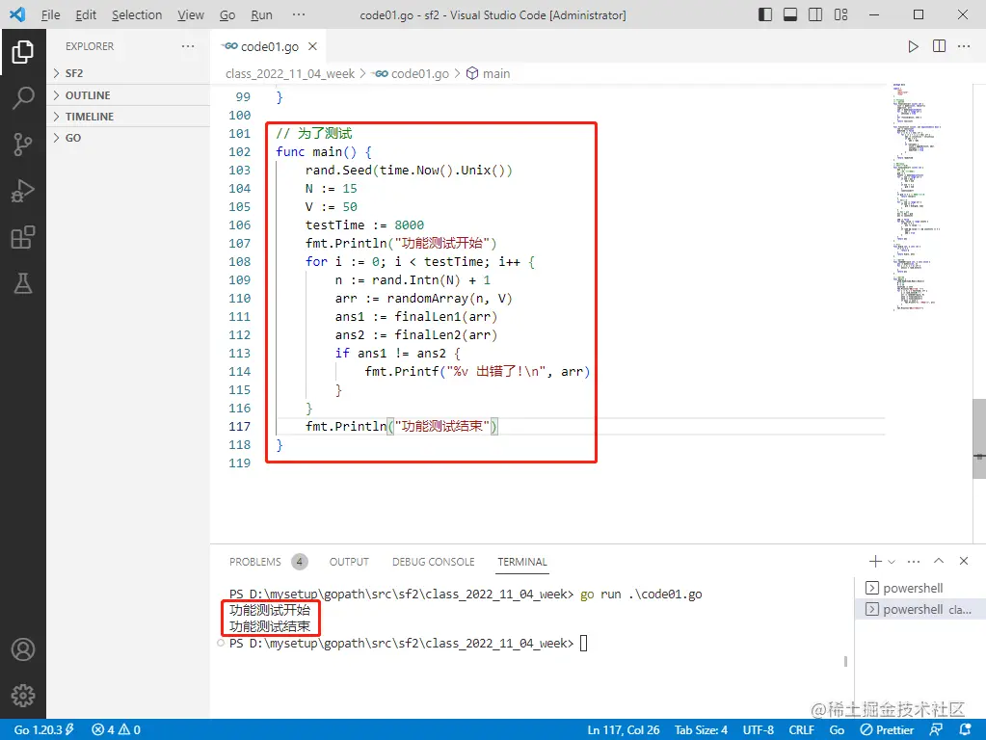Click Go 1.20.3 version in status bar

(43, 730)
